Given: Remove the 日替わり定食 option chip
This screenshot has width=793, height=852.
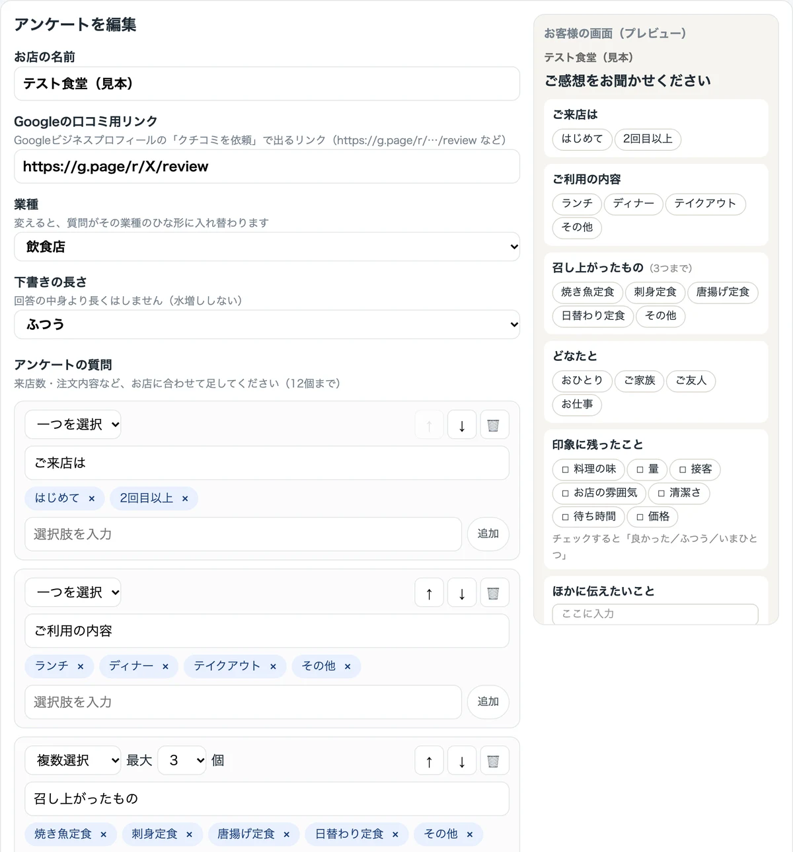Looking at the screenshot, I should [395, 834].
